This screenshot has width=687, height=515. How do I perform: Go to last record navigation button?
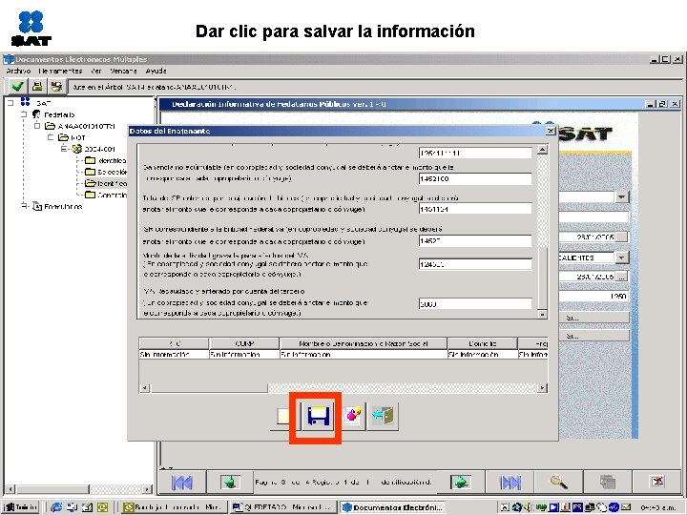coord(510,483)
